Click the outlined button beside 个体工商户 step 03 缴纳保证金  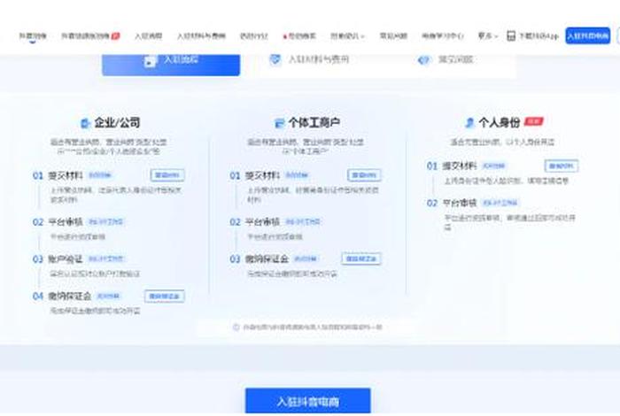pos(361,258)
